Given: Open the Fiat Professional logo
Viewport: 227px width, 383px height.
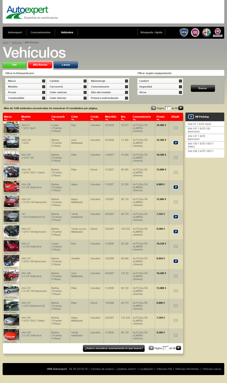Looking at the screenshot, I should [218, 32].
